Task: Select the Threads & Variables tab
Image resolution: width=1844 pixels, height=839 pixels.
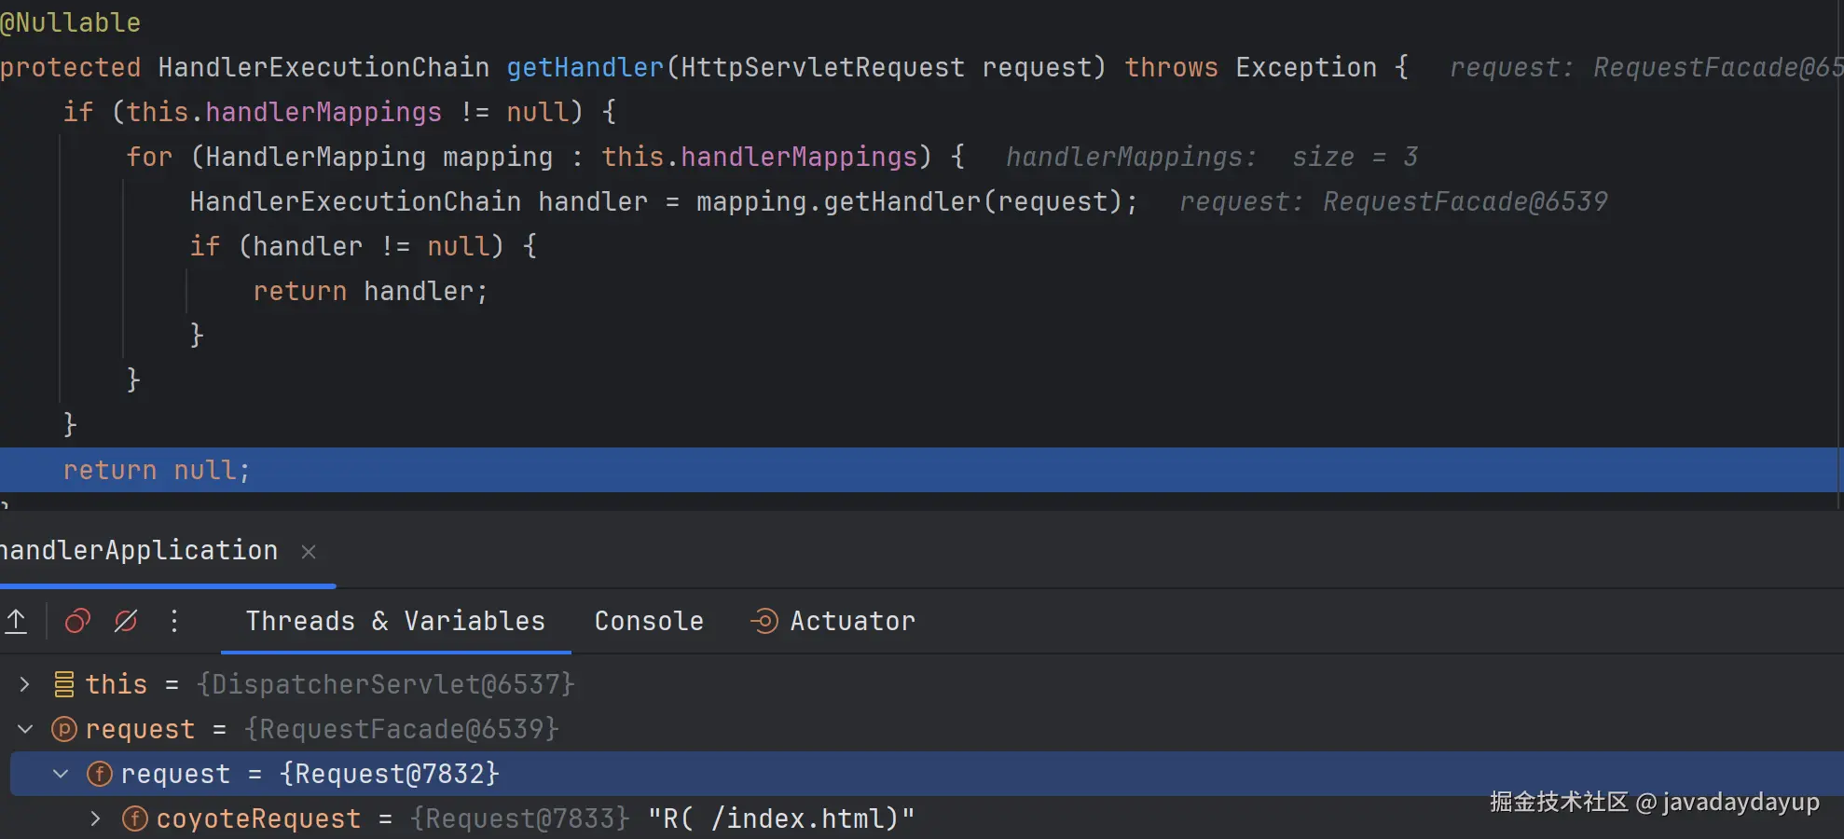Action: 395,621
